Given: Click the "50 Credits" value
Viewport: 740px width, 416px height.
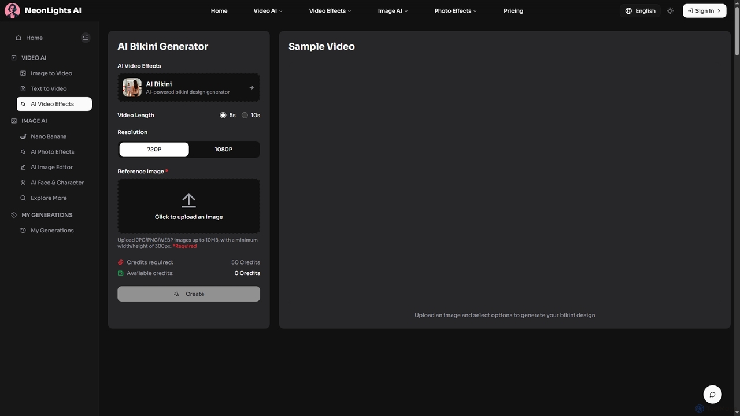Looking at the screenshot, I should pos(246,262).
